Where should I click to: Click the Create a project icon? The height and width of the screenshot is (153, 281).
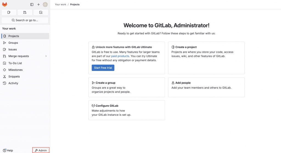(173, 47)
